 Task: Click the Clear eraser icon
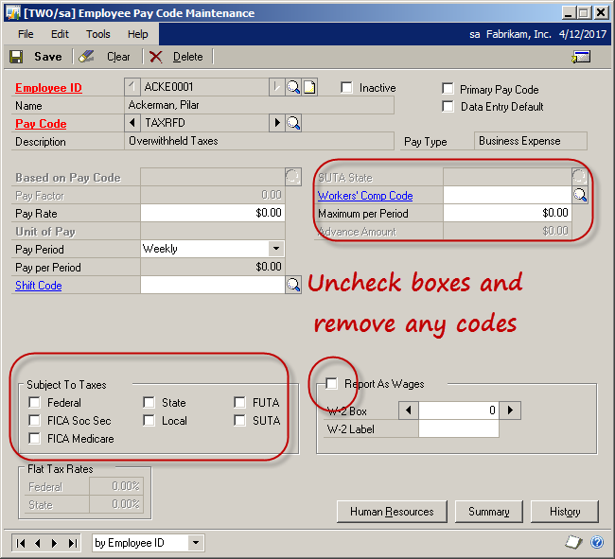[x=86, y=57]
